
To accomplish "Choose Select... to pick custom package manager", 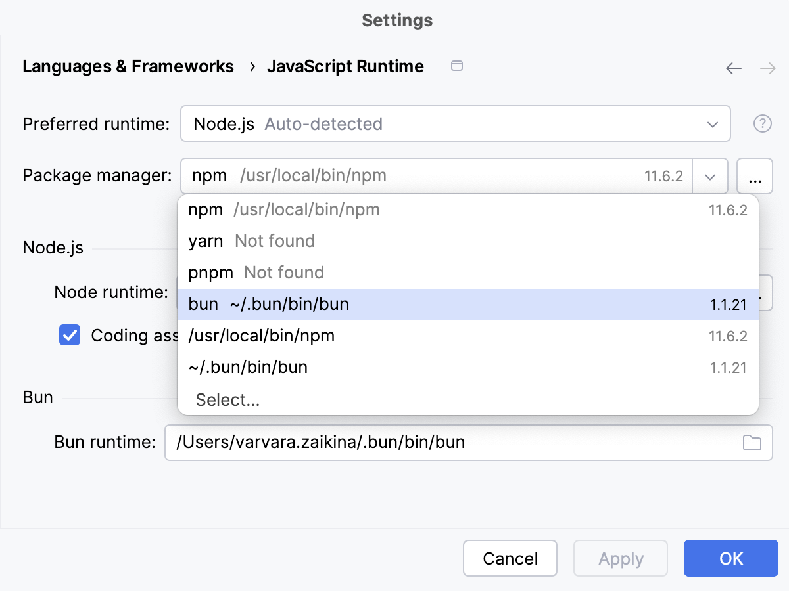I will [227, 400].
